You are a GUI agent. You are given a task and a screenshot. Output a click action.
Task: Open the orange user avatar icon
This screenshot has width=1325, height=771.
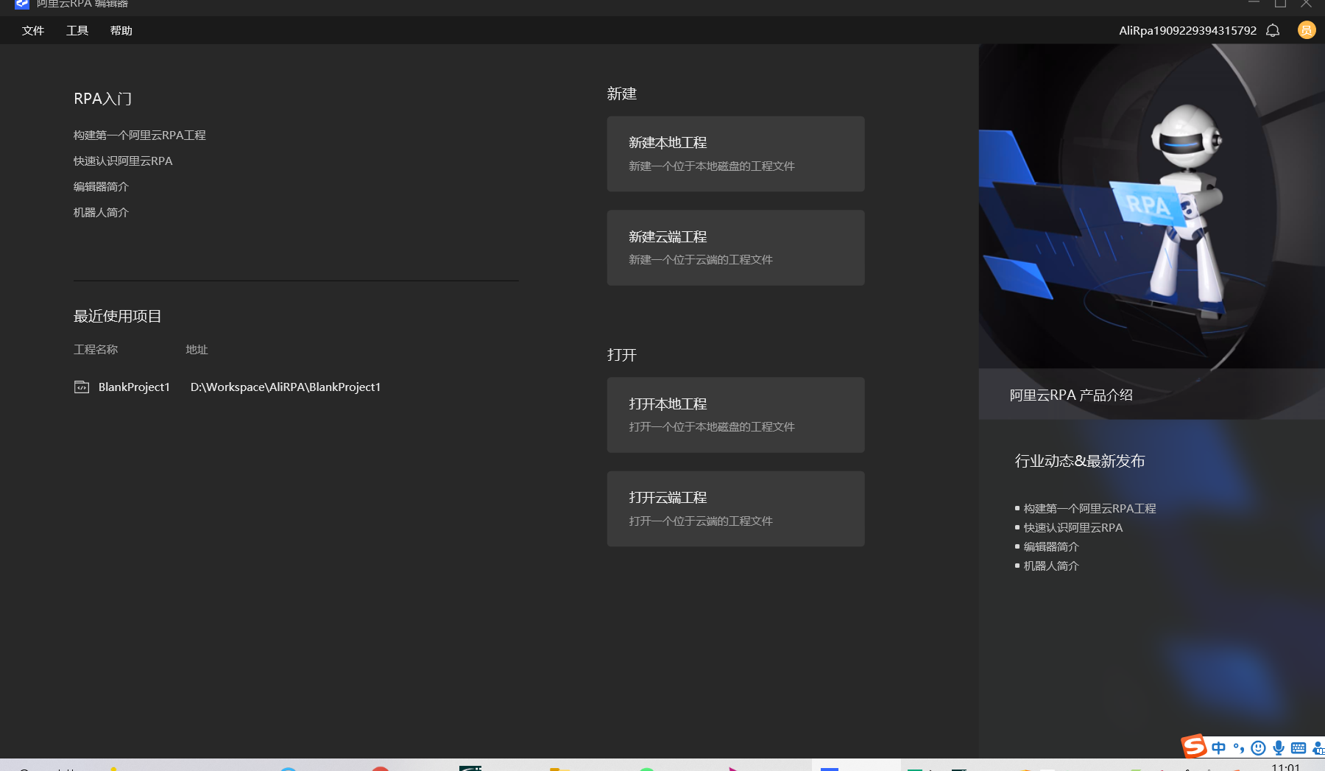click(x=1307, y=30)
